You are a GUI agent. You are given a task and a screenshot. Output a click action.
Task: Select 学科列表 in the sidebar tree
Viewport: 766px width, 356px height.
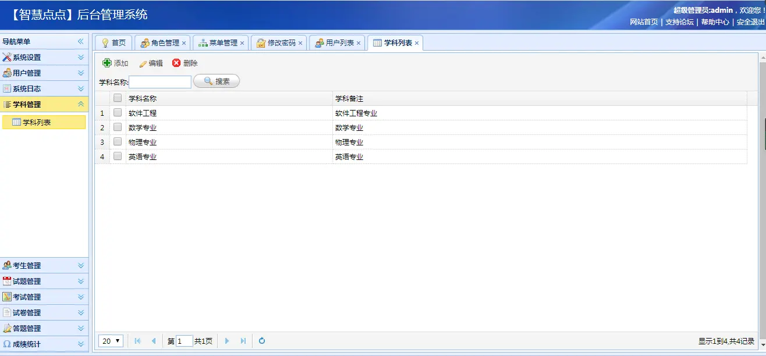coord(44,122)
